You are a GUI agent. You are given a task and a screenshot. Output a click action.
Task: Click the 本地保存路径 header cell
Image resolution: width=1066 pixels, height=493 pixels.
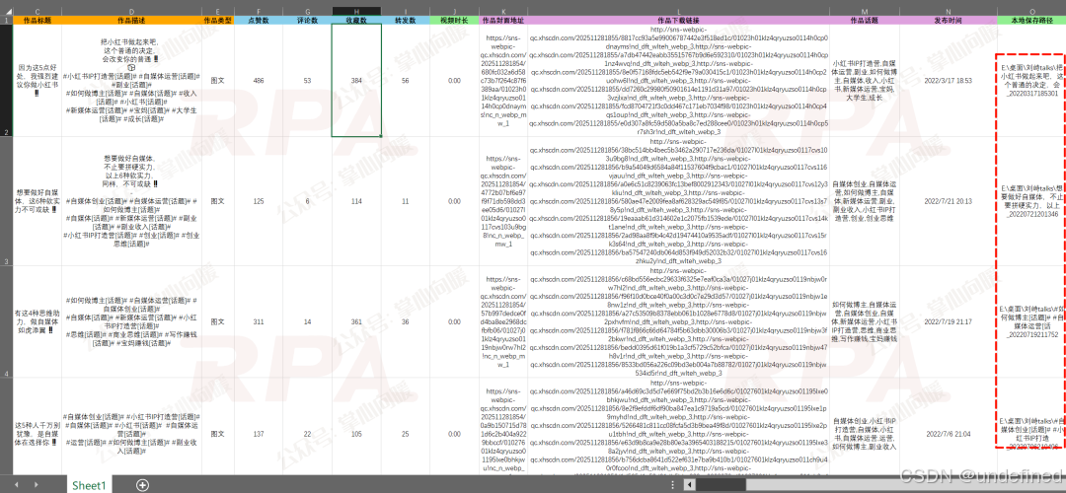1031,21
